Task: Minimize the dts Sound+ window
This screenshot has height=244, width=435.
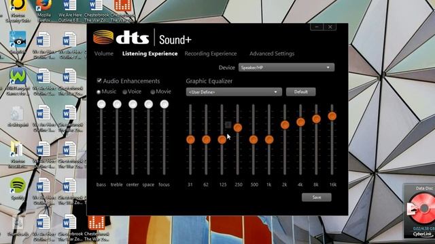Action: (x=317, y=27)
